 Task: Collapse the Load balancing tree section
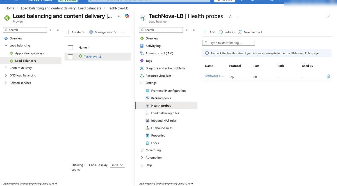[6, 45]
